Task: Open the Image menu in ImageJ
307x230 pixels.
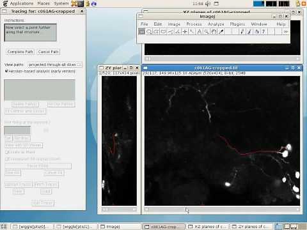Action: coord(174,24)
